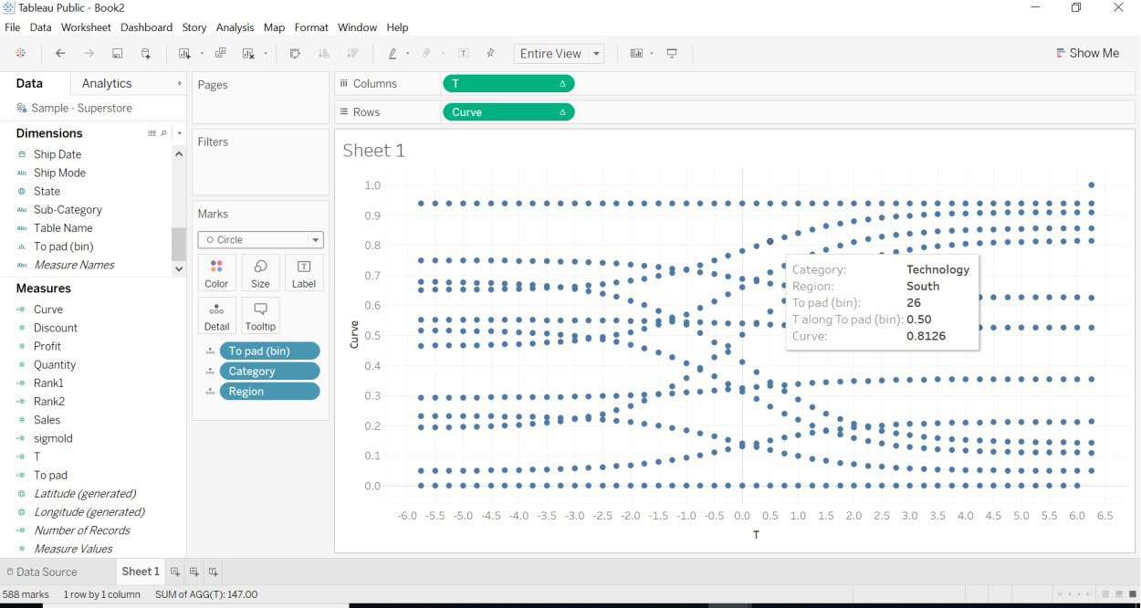This screenshot has height=608, width=1141.
Task: Open the Dashboard menu
Action: pyautogui.click(x=146, y=27)
